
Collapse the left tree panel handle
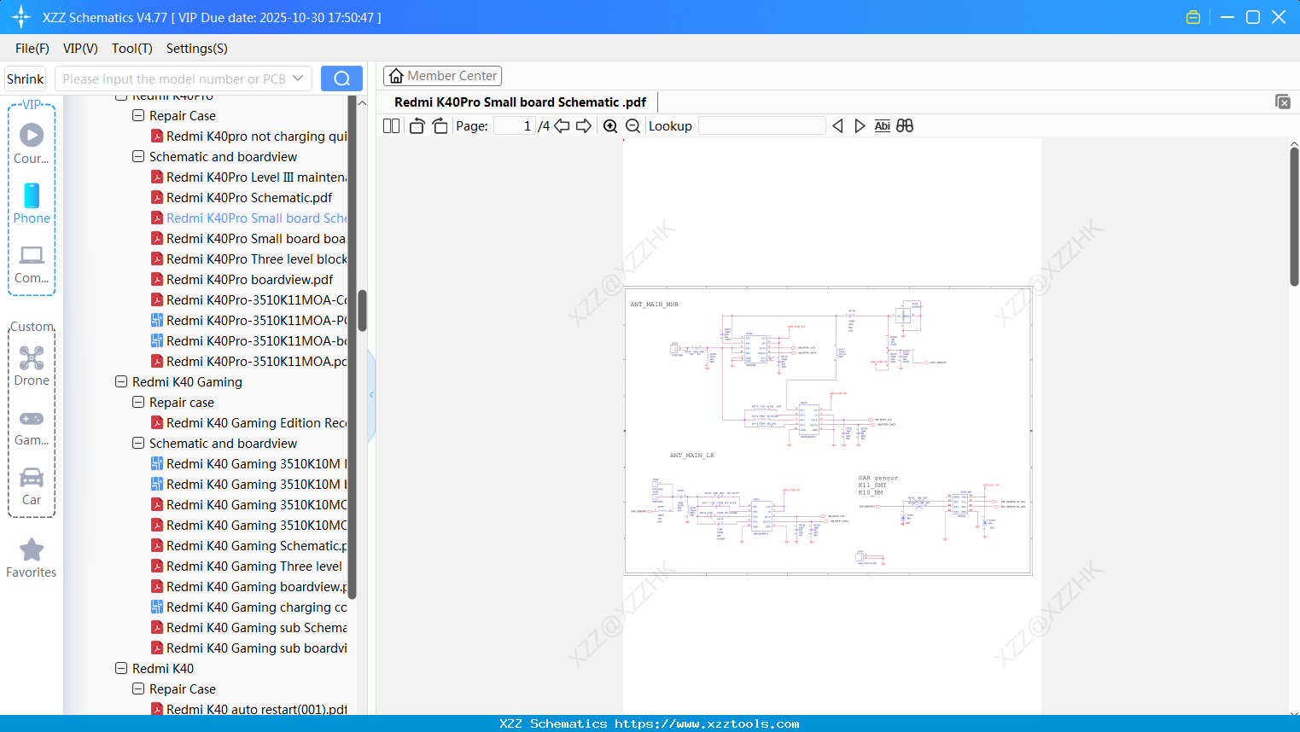click(x=371, y=394)
